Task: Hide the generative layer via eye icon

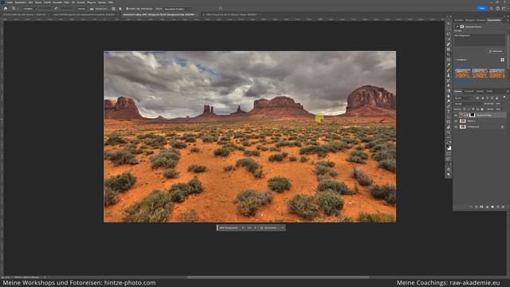Action: tap(456, 115)
